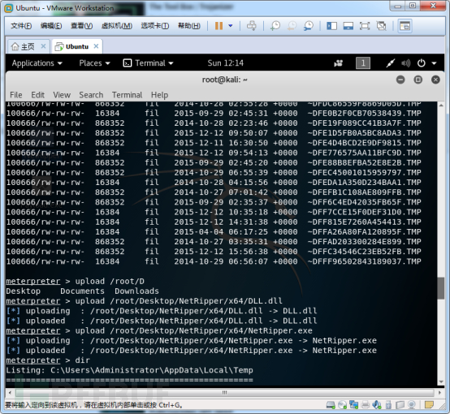Click horizontal scrollbar left arrow
Viewport: 450px width, 414px height.
(x=10, y=392)
